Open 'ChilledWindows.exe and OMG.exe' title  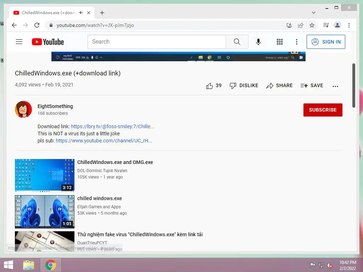tap(115, 162)
